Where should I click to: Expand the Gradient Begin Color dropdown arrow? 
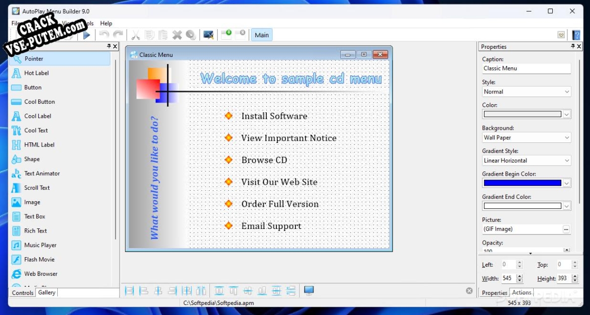point(567,183)
